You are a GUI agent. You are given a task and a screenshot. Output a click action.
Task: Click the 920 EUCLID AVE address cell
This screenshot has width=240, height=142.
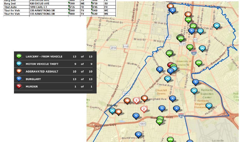[40, 4]
